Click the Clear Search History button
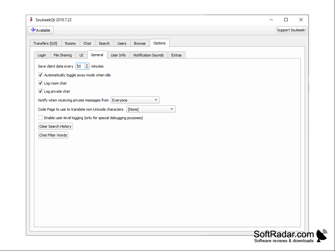This screenshot has width=335, height=251. [x=55, y=126]
